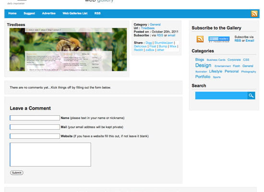Viewport: 264px width, 192px height.
Task: Open the Personal category
Action: click(231, 72)
